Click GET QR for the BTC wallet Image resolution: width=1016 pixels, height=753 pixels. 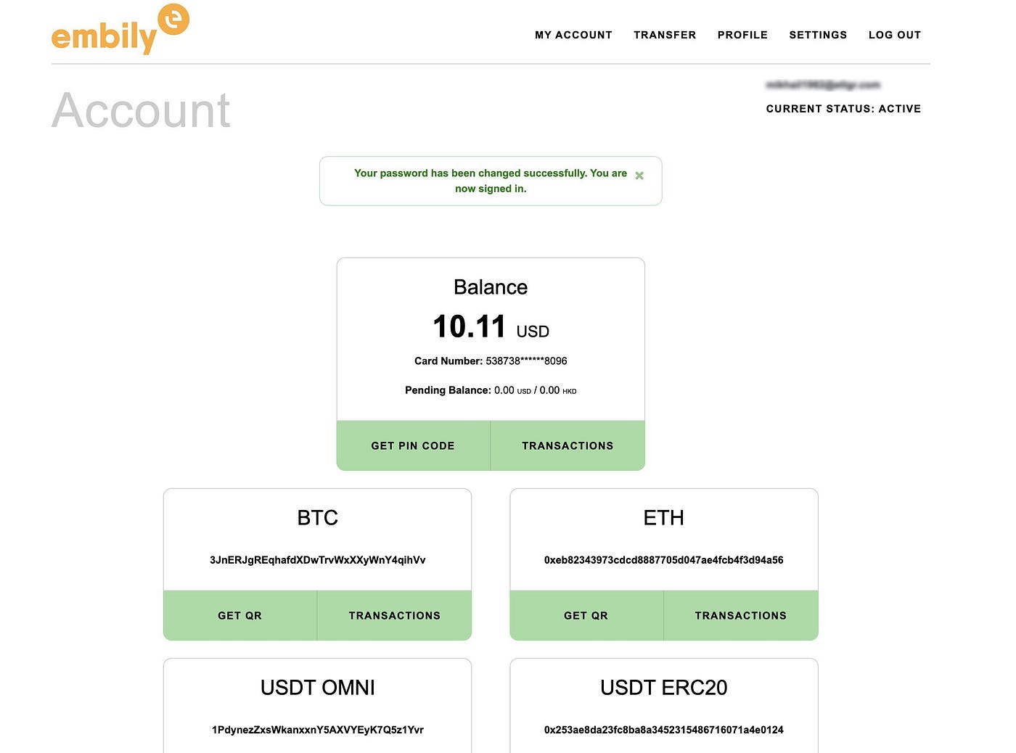click(239, 615)
